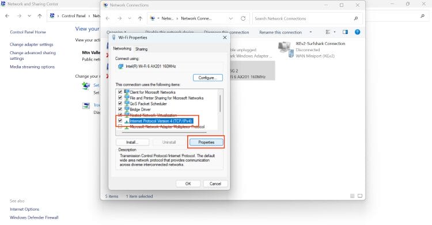Click Control Panel breadcrumb in Sharing Center

point(74,16)
